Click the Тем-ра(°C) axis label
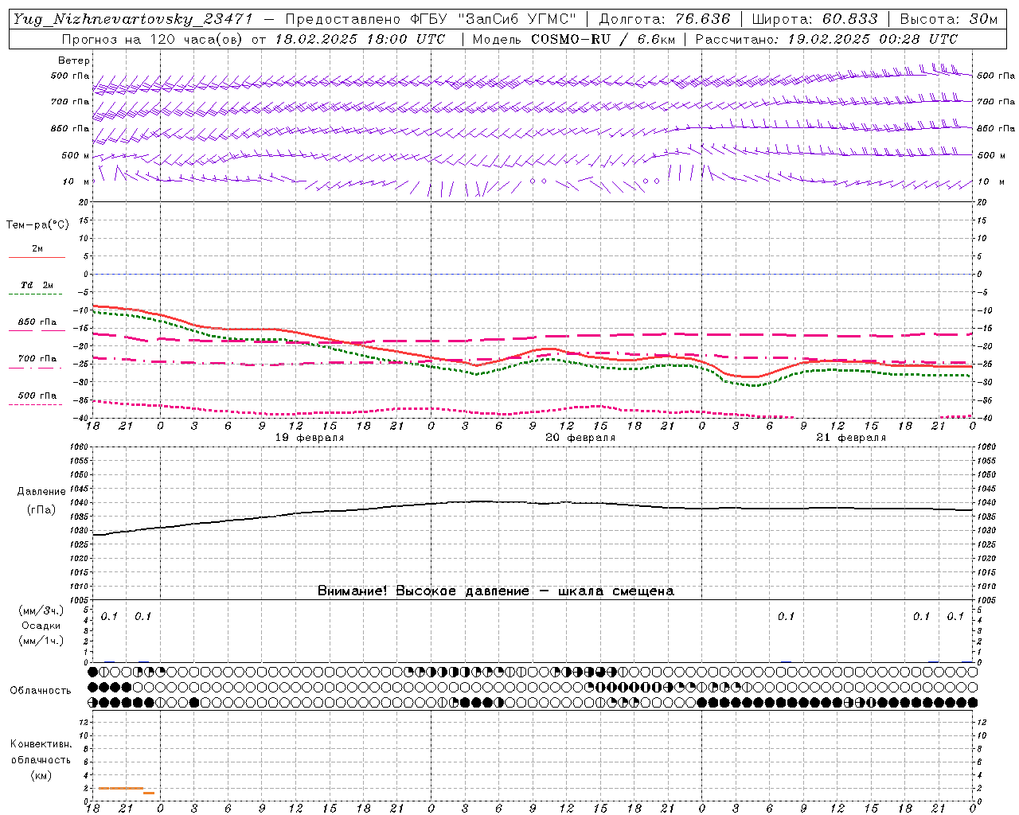This screenshot has height=815, width=1019. (x=37, y=225)
